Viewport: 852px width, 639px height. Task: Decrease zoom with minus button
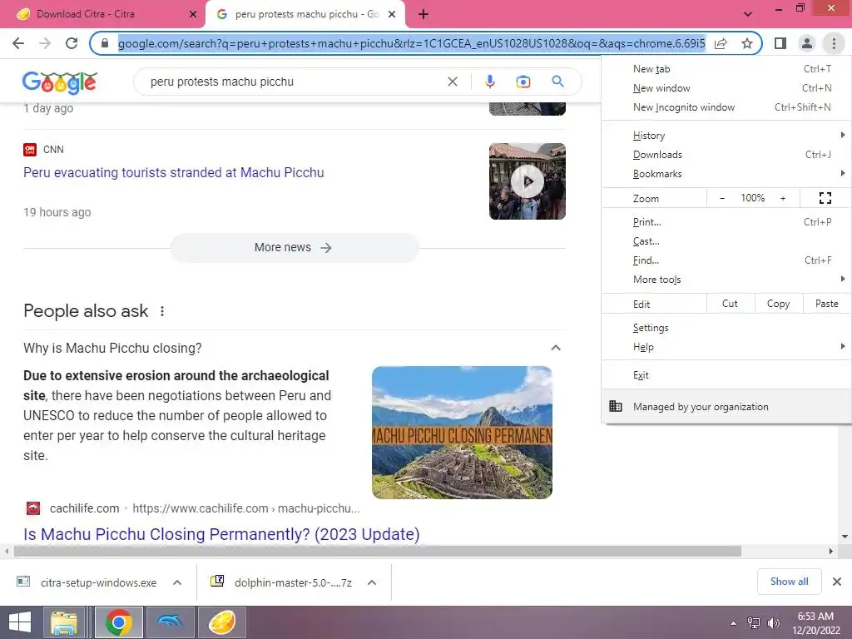(722, 198)
